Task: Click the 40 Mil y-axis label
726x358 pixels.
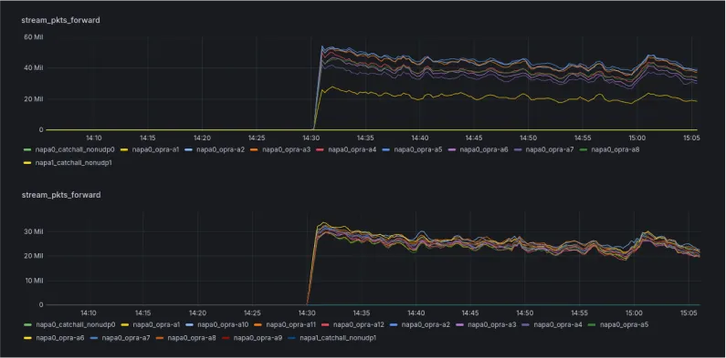Action: coord(34,68)
